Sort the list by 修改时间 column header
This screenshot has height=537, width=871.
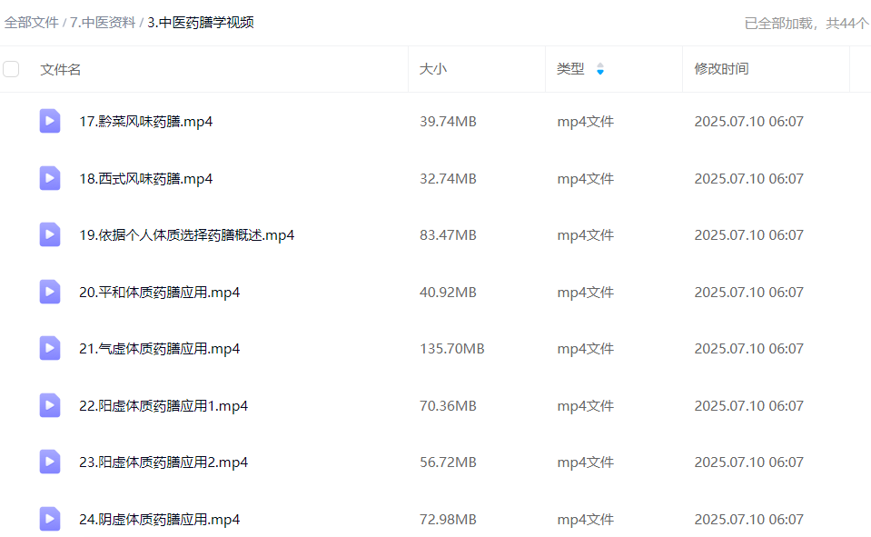(721, 69)
